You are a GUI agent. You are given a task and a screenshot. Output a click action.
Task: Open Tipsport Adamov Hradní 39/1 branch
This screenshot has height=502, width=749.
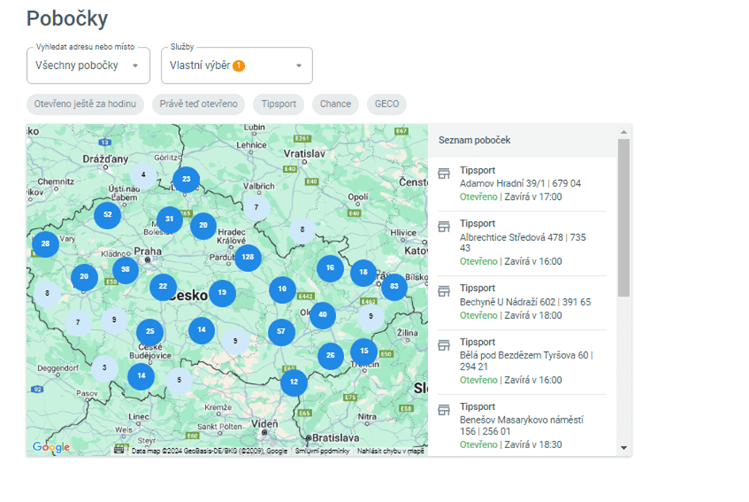pyautogui.click(x=522, y=184)
